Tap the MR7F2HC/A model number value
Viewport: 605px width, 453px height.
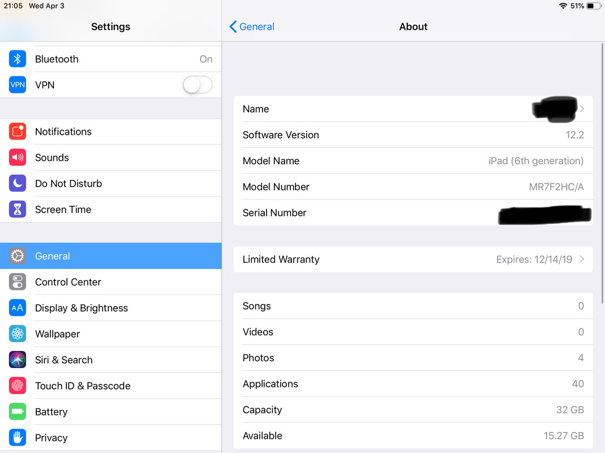coord(556,187)
